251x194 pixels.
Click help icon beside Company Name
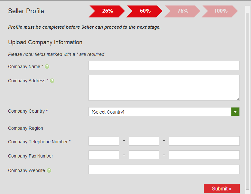tap(47, 66)
